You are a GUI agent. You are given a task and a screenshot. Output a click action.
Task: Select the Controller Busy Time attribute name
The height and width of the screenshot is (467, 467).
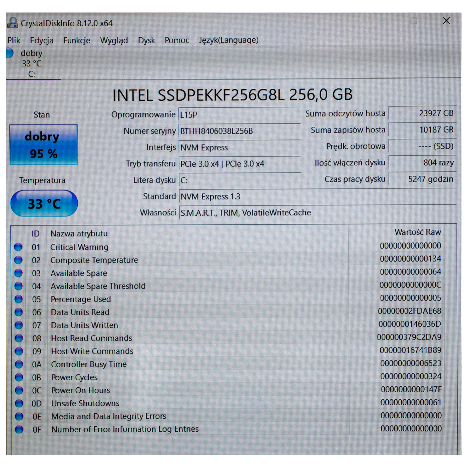tap(89, 364)
